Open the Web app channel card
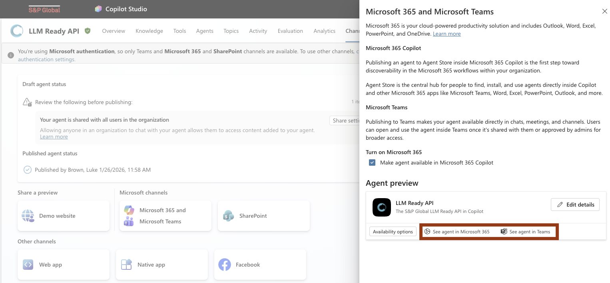 (x=64, y=265)
